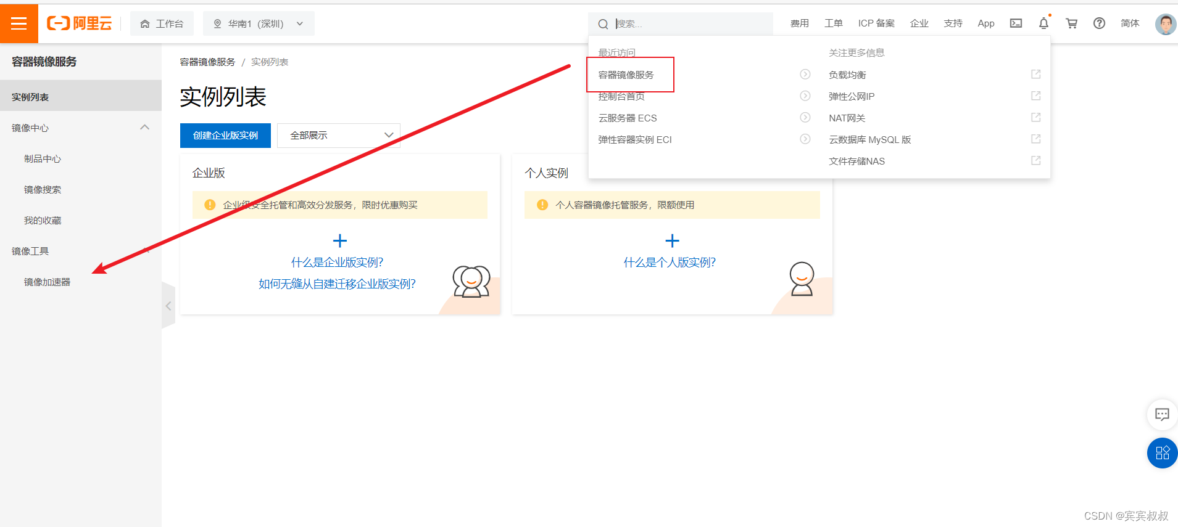
Task: Collapse the 镜像中心 sidebar group
Action: [81, 128]
